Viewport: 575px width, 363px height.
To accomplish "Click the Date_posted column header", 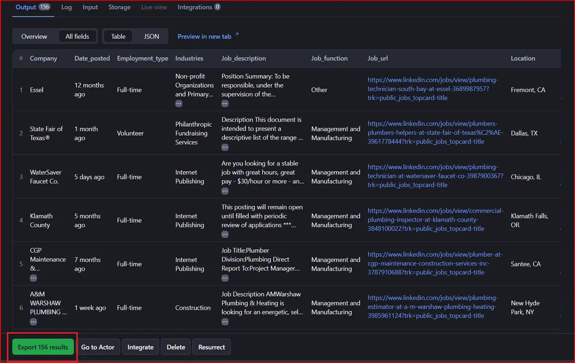I will pos(92,58).
